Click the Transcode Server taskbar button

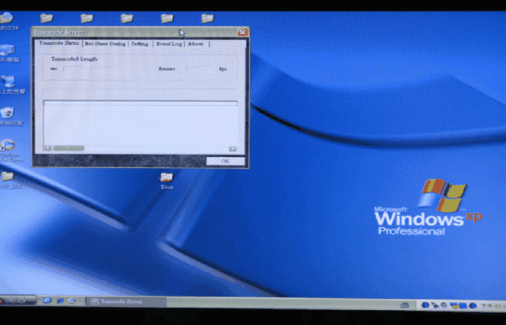(126, 301)
